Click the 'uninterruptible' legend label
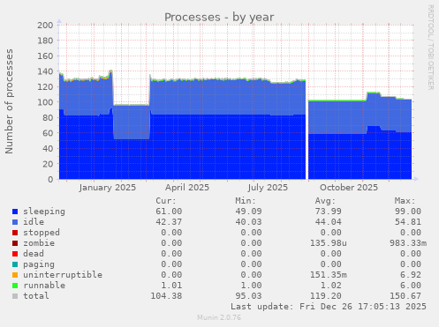The width and height of the screenshot is (439, 327). [63, 275]
